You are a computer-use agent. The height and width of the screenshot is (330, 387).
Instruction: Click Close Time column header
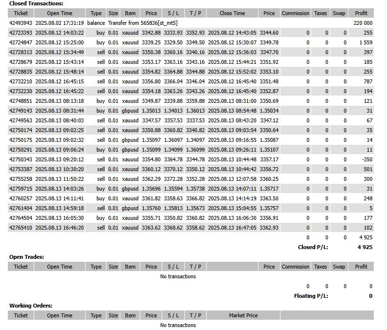(x=232, y=13)
